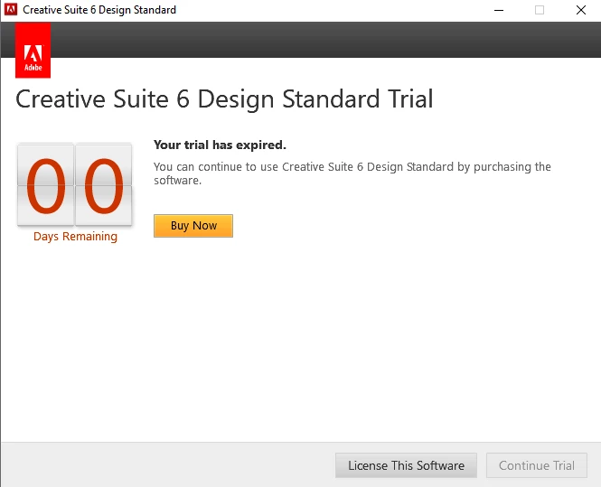The width and height of the screenshot is (601, 487).
Task: Click the 'Days Remaining' label
Action: 75,237
